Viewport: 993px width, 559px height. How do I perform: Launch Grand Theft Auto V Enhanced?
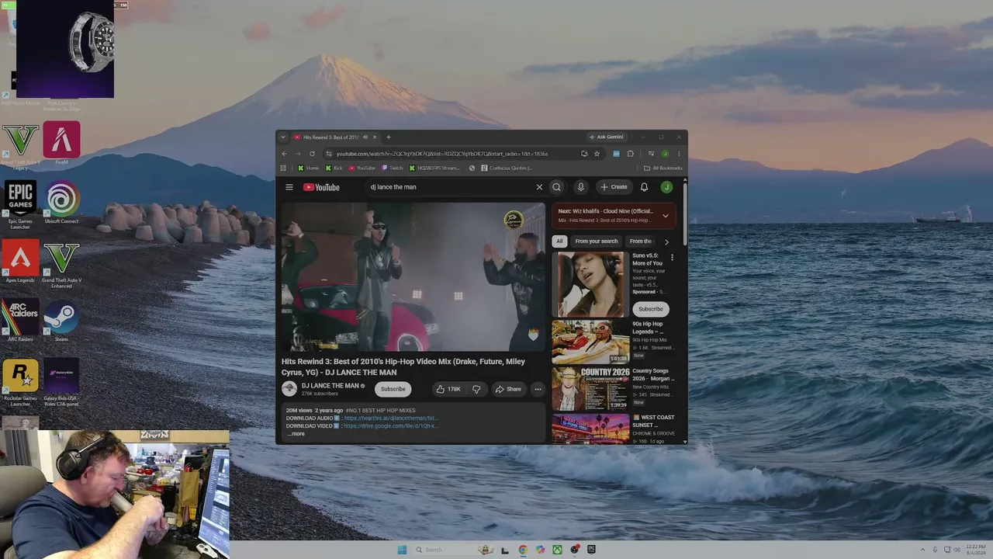pyautogui.click(x=61, y=264)
